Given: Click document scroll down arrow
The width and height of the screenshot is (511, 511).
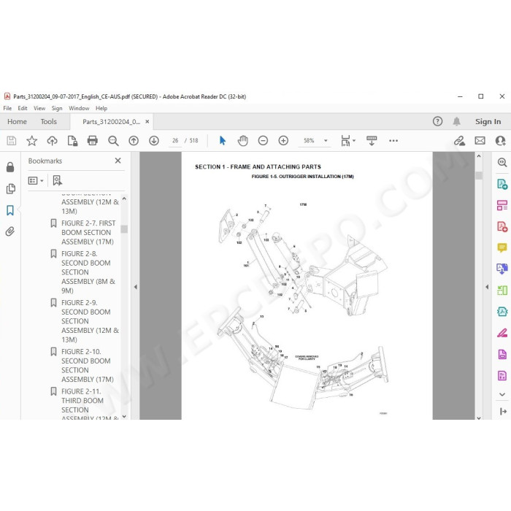Looking at the screenshot, I should 479,418.
